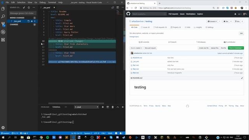Screen dimensions: 249x140
Task: Click the feedback smiley in status bar
Action: coord(116,133)
